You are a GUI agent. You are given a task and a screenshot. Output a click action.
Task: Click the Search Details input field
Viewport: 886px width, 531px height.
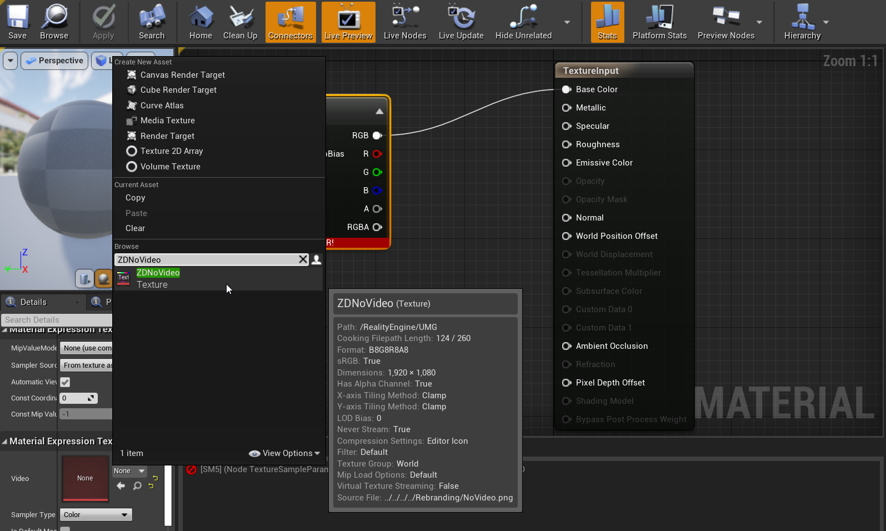(x=56, y=320)
